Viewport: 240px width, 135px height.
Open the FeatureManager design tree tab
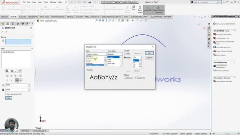click(3, 24)
